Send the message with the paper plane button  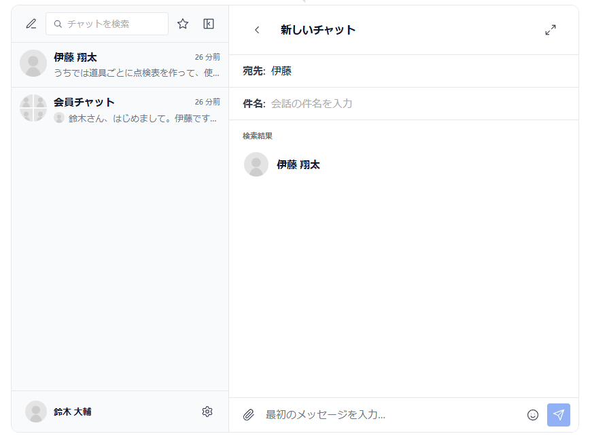559,415
